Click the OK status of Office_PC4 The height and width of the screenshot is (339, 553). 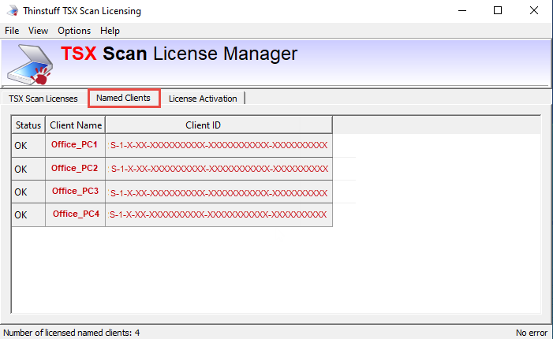pos(21,215)
